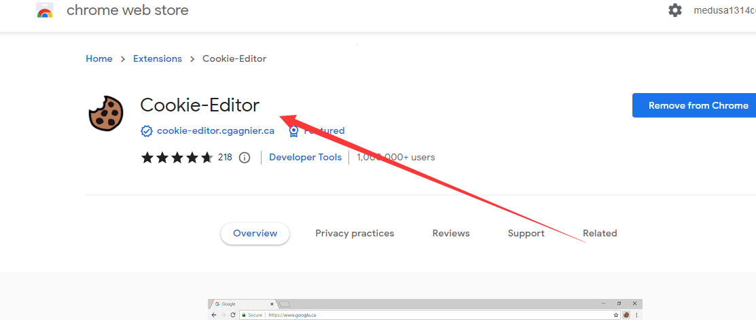This screenshot has width=756, height=320.
Task: Select the Overview tab
Action: 255,233
